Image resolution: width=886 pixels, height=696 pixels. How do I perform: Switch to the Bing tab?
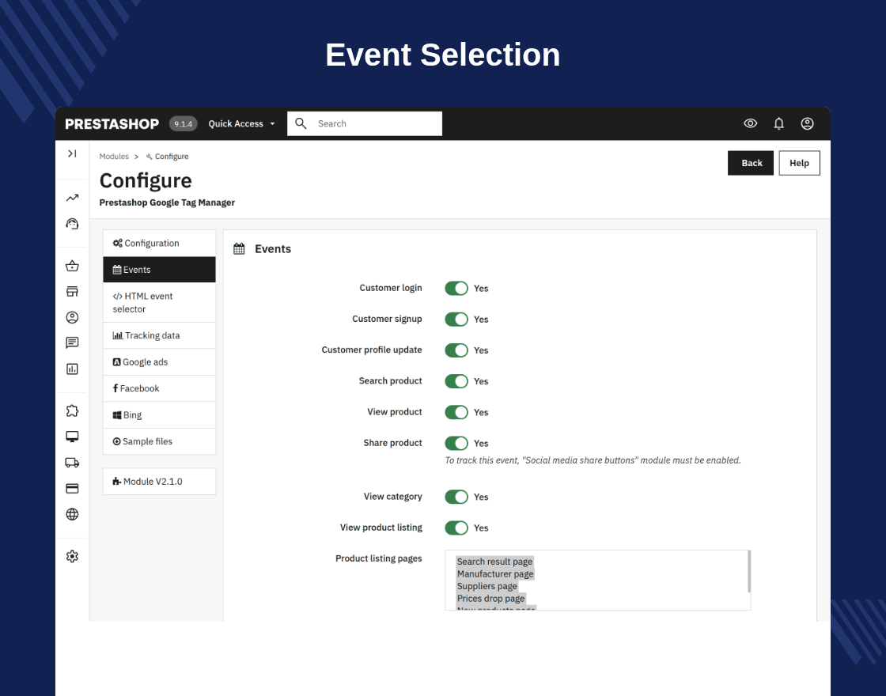[x=159, y=415]
